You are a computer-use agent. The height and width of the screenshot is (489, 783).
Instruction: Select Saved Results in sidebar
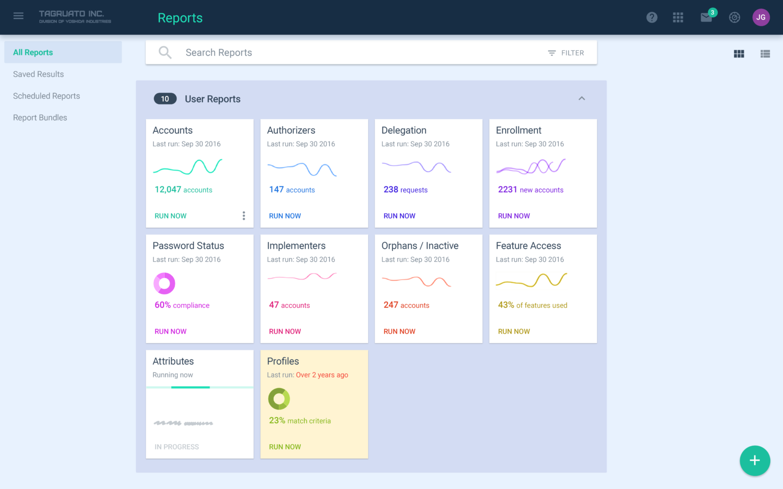pyautogui.click(x=38, y=74)
